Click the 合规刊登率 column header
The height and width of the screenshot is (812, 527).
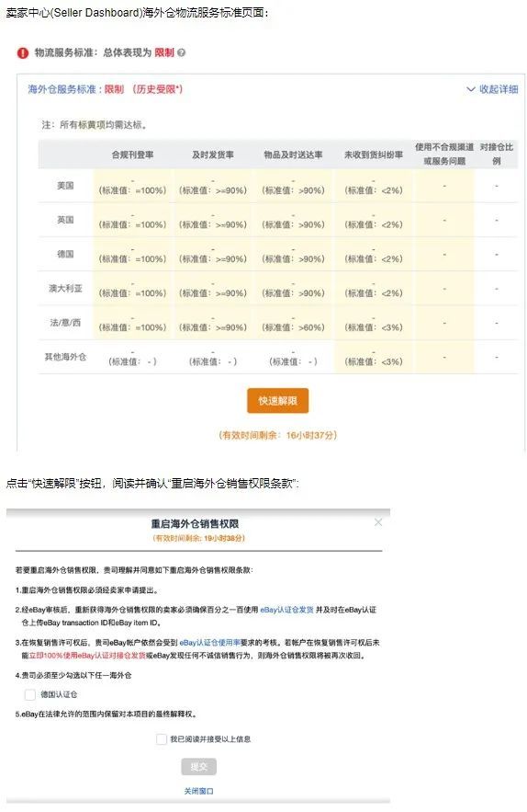(x=132, y=154)
